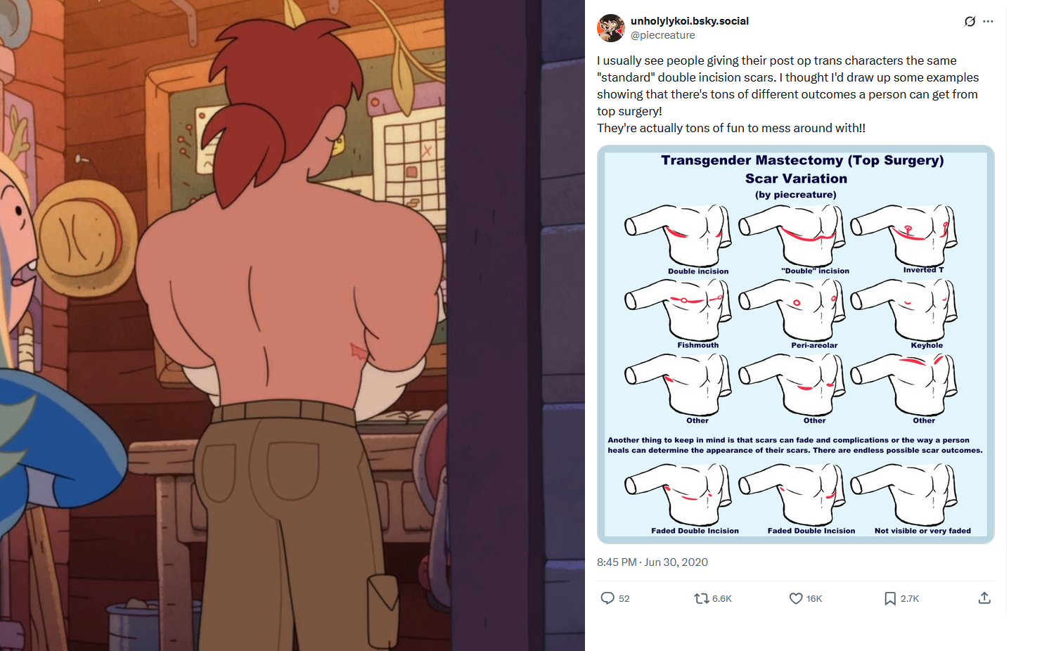Like the post with the heart icon

[x=796, y=598]
